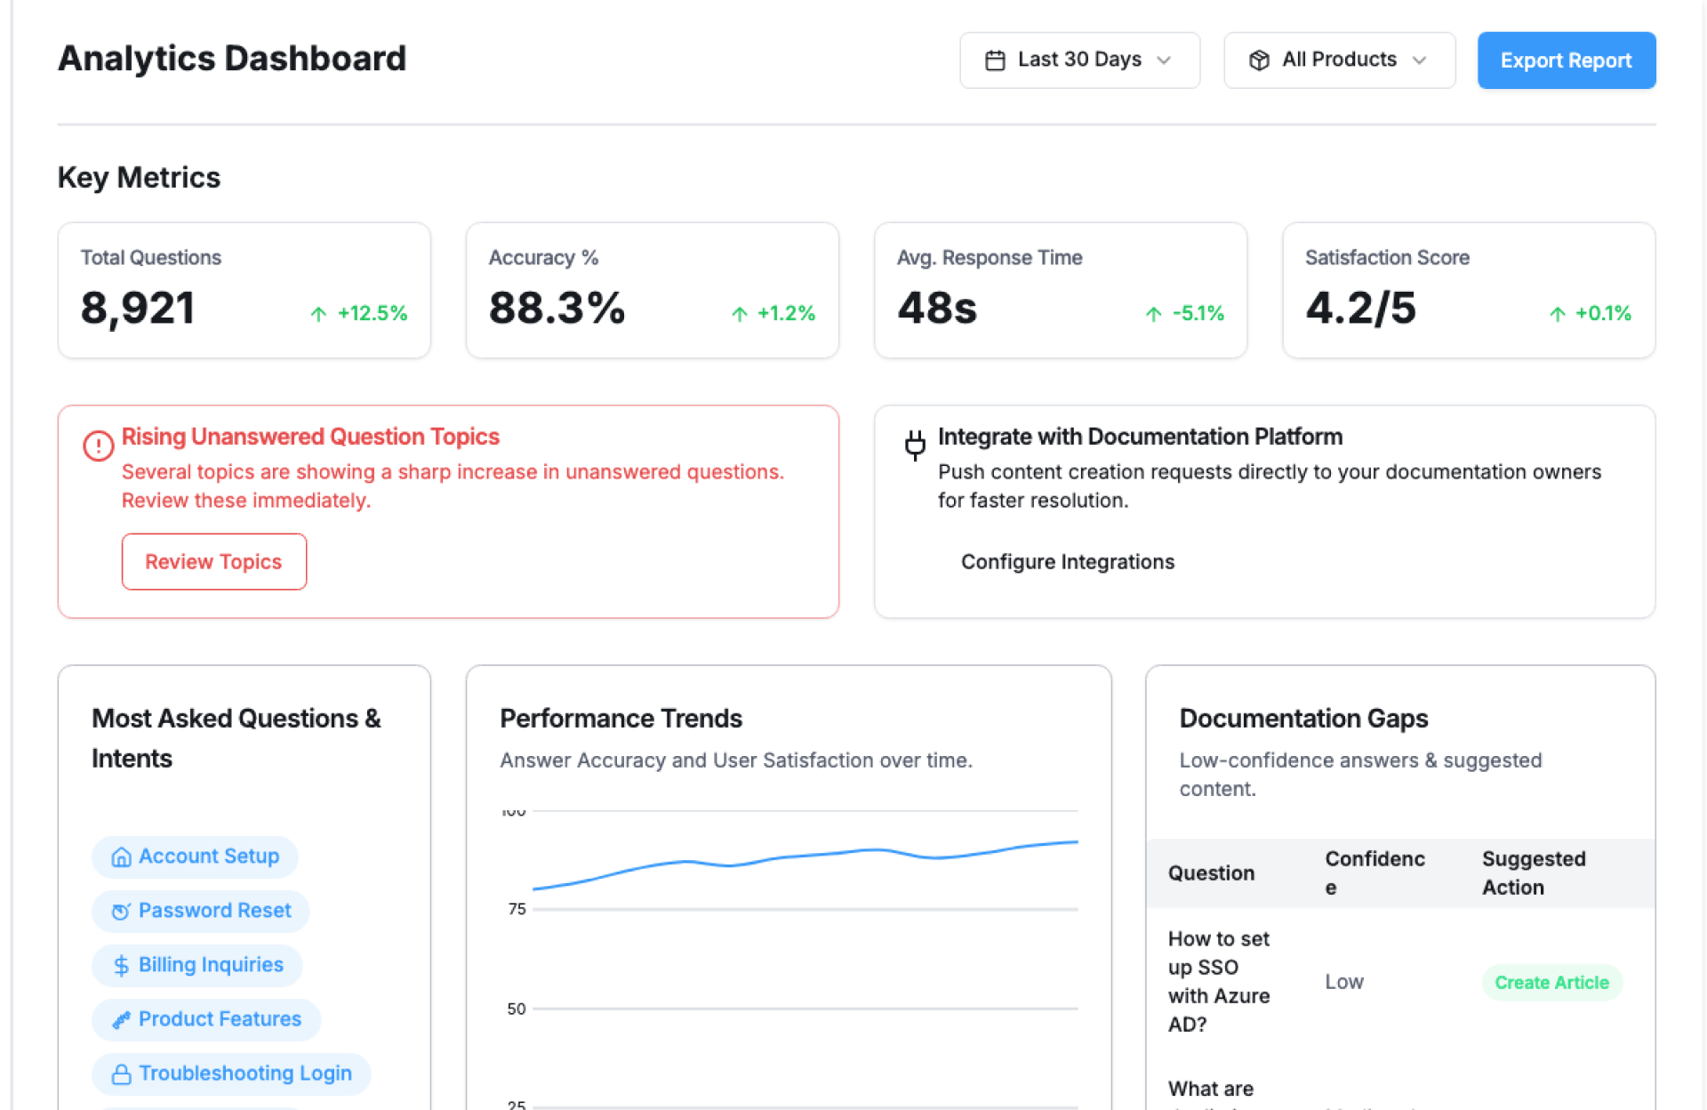Open the Accuracy % metric card
This screenshot has width=1707, height=1110.
pos(652,291)
